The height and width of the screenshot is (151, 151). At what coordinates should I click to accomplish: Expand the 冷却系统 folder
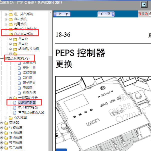(x=6, y=19)
